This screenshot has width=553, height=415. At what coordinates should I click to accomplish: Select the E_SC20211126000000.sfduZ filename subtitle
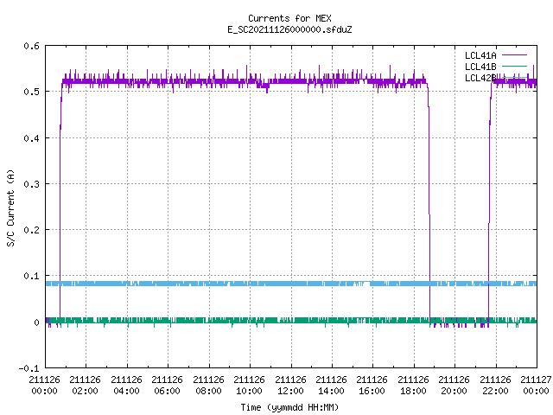point(289,29)
